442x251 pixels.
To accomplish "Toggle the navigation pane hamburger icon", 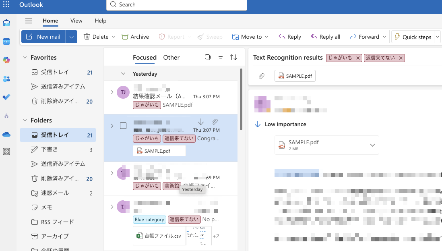I will [x=29, y=21].
